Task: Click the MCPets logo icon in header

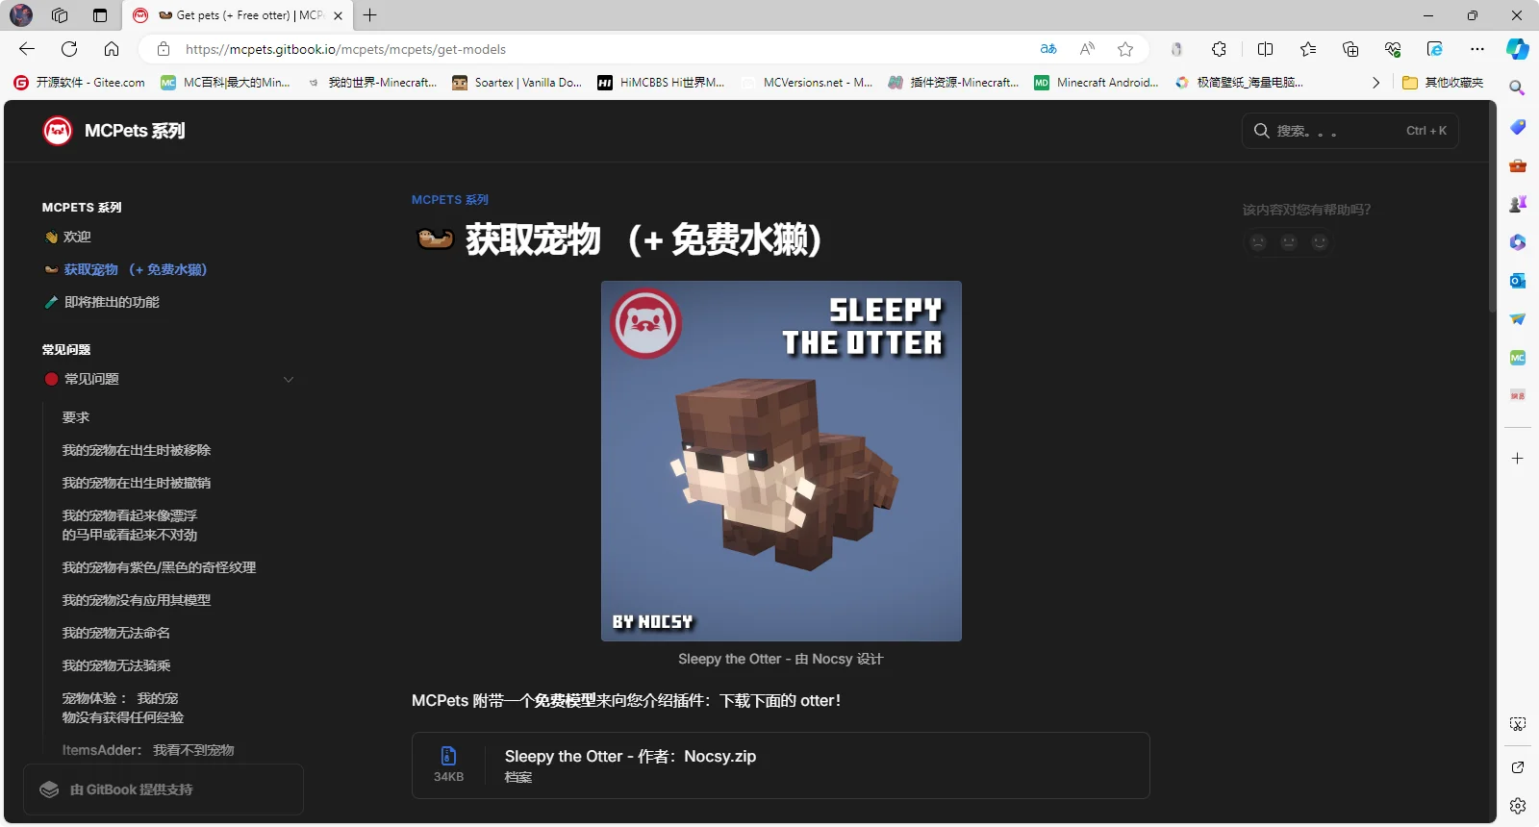Action: click(58, 131)
